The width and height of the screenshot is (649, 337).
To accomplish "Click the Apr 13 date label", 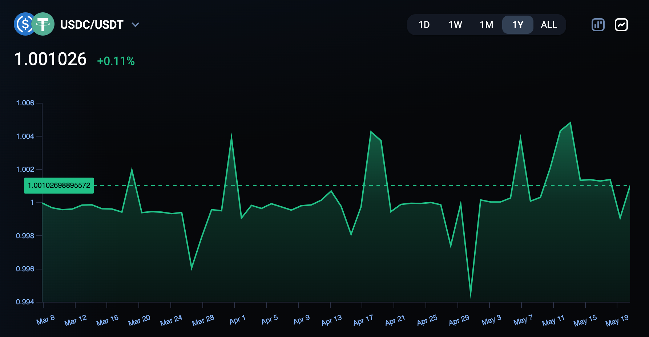I will click(331, 320).
